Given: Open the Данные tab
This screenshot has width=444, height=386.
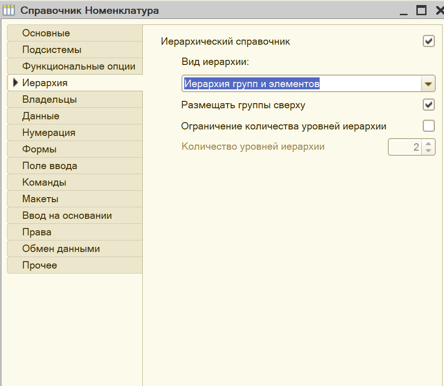Looking at the screenshot, I should (75, 116).
